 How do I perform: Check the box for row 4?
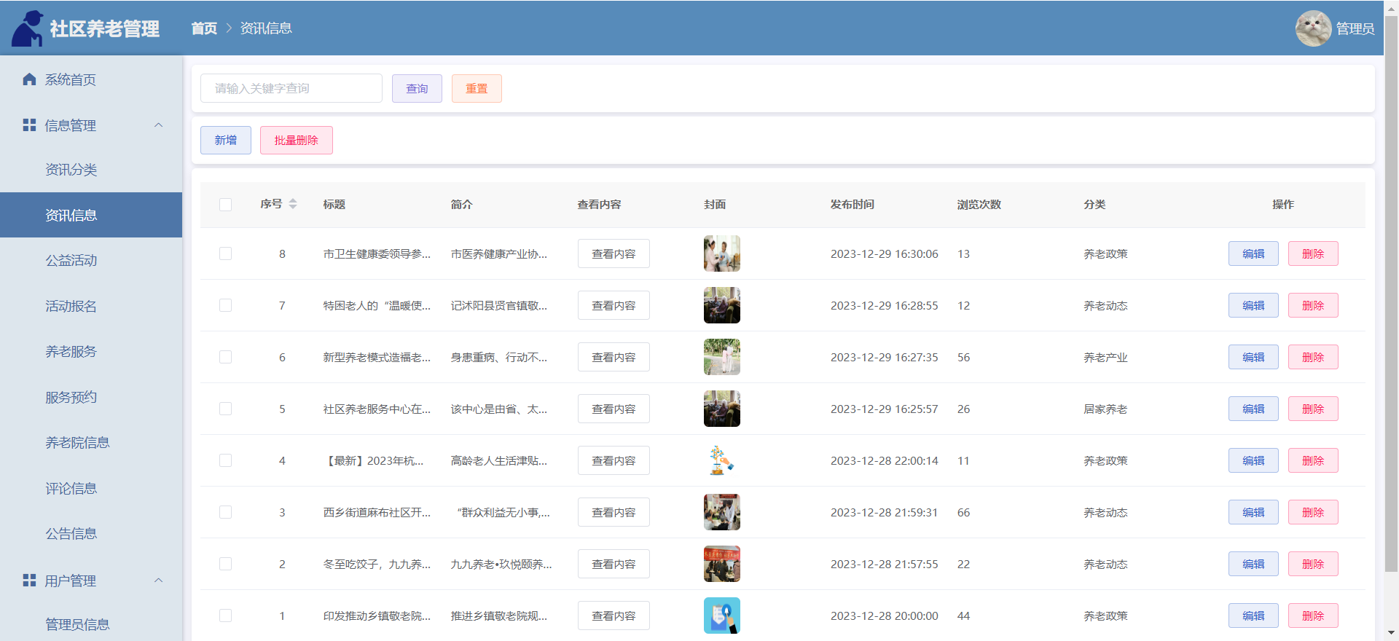click(x=226, y=460)
